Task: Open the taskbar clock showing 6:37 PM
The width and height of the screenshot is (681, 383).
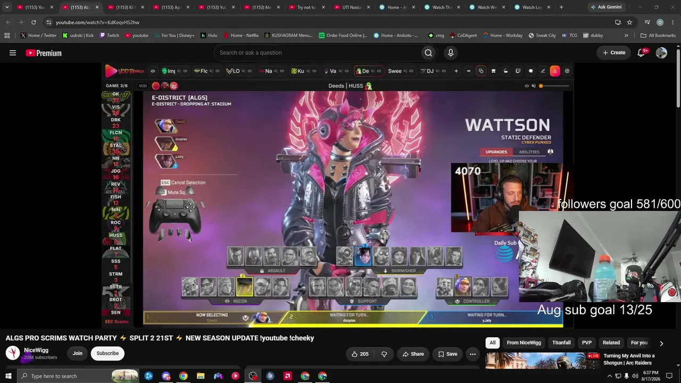Action: [651, 376]
